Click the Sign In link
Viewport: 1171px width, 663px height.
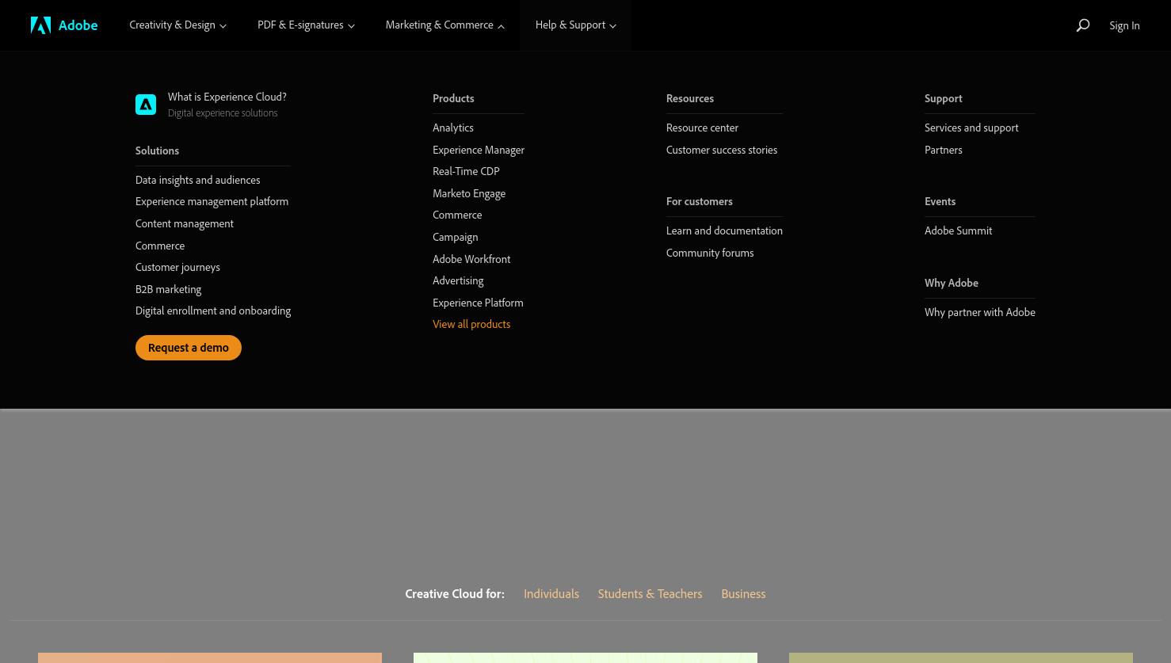pos(1124,25)
